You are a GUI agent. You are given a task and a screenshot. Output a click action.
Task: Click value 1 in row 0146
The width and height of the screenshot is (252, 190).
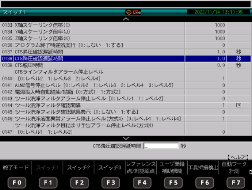pos(223,119)
